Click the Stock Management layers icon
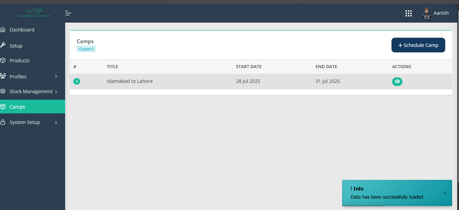 3,91
